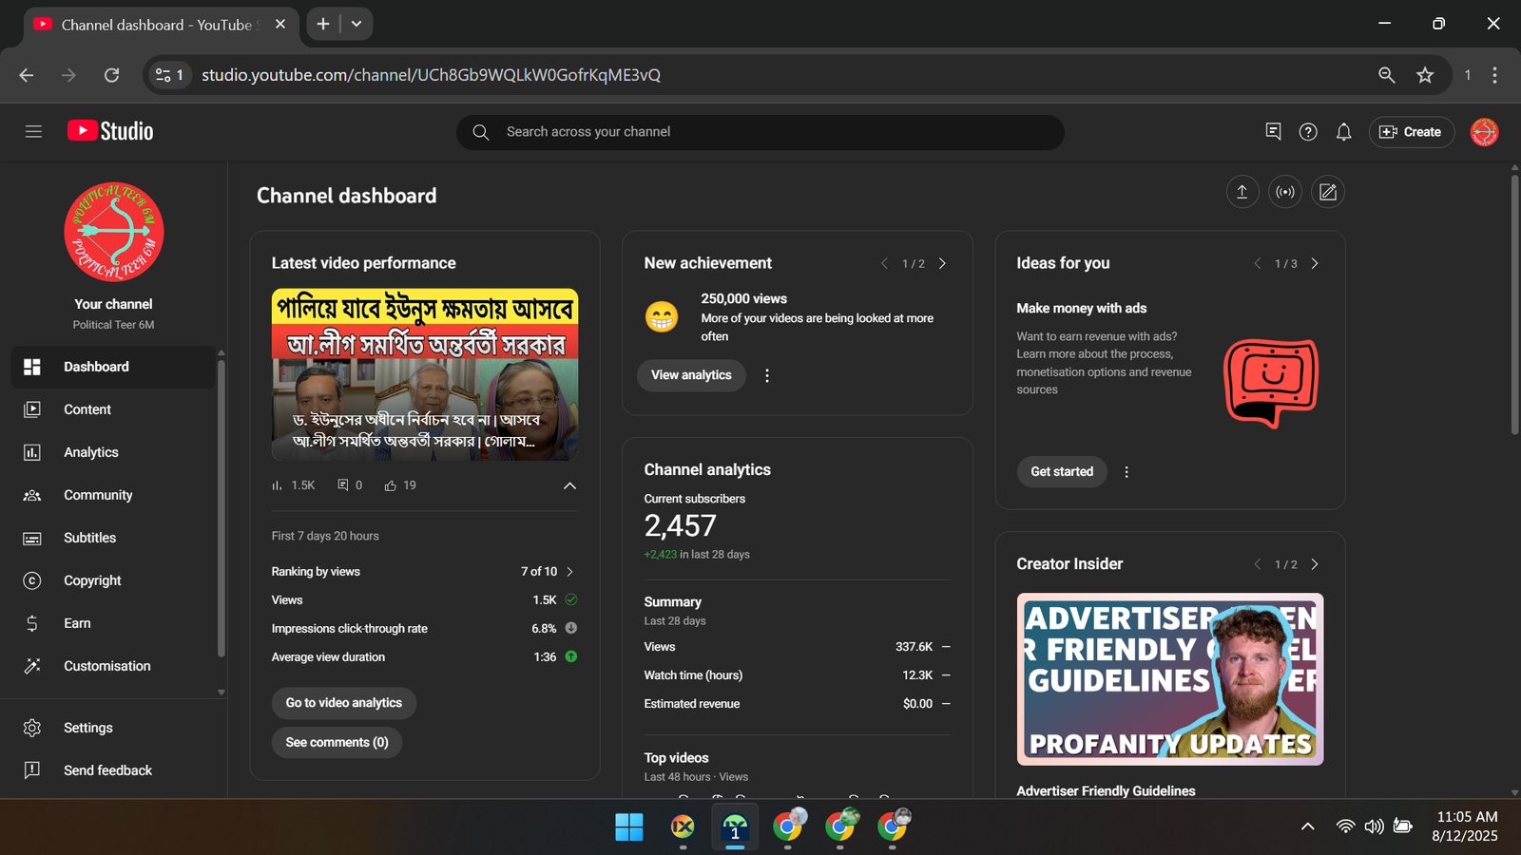
Task: Go to previous Creator Insider card
Action: [1257, 564]
